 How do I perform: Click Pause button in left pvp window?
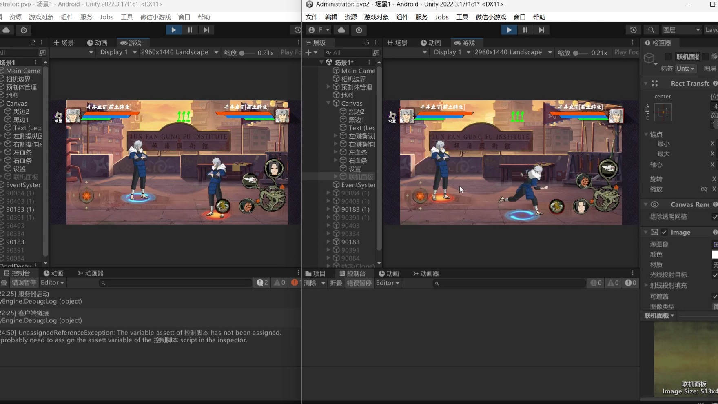coord(190,30)
